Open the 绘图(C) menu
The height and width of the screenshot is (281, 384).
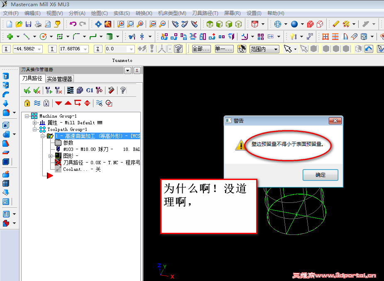click(x=99, y=13)
